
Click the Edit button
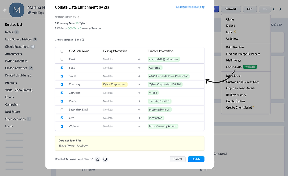[250, 9]
